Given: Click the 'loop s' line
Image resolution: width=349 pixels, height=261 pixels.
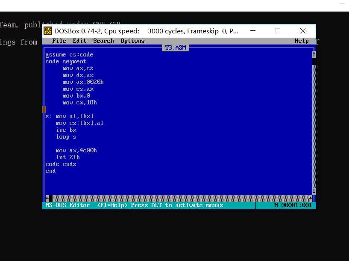Looking at the screenshot, I should click(x=66, y=137).
